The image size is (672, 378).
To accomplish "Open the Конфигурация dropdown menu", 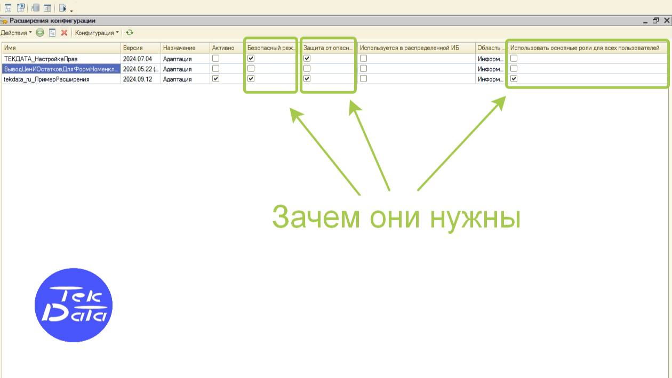I will [x=97, y=33].
